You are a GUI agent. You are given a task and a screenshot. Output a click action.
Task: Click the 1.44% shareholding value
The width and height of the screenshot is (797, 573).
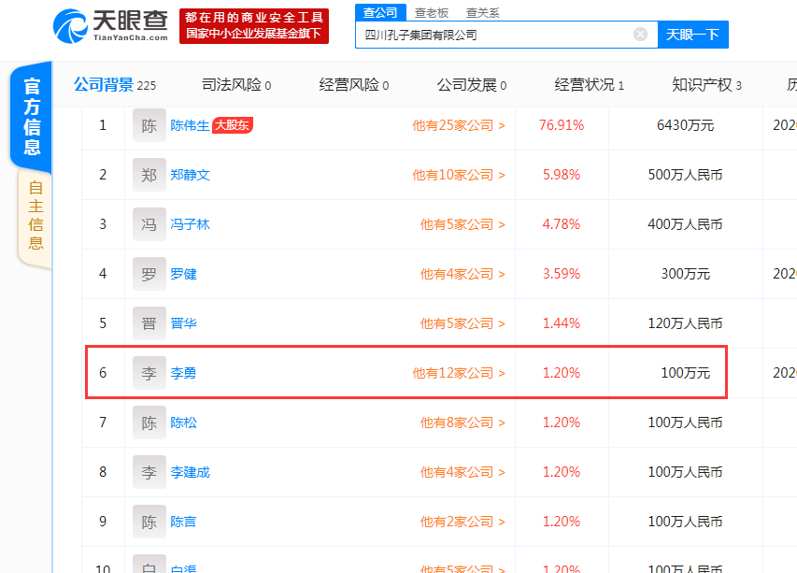point(562,323)
